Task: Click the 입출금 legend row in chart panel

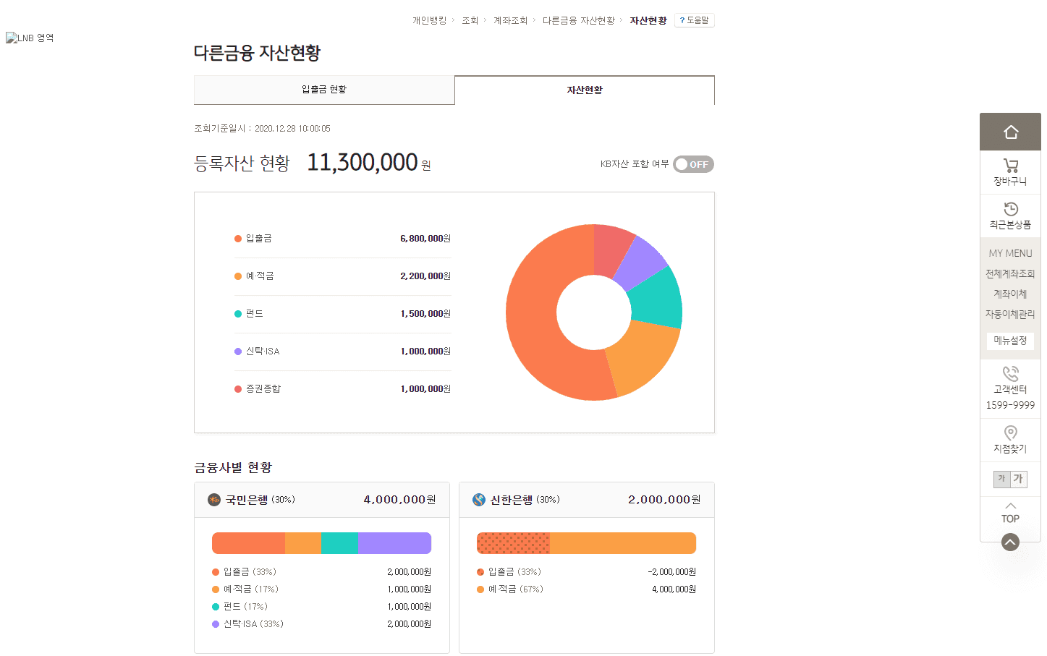Action: (342, 239)
